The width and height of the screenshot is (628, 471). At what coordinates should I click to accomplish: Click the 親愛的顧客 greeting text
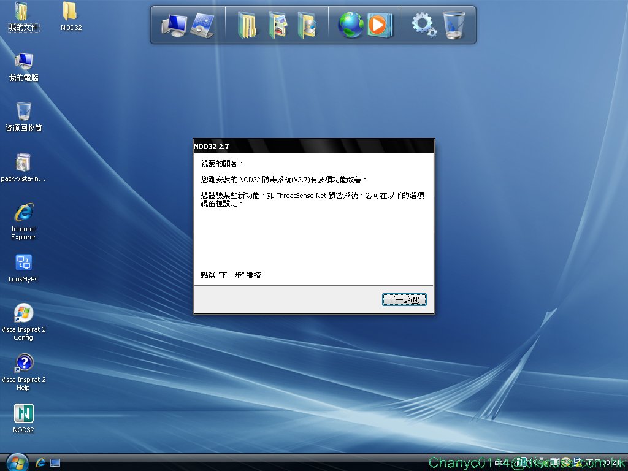(222, 163)
